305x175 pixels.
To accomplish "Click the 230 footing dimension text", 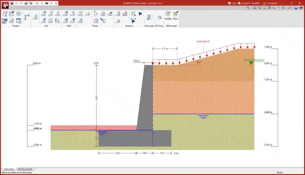I will [x=117, y=153].
